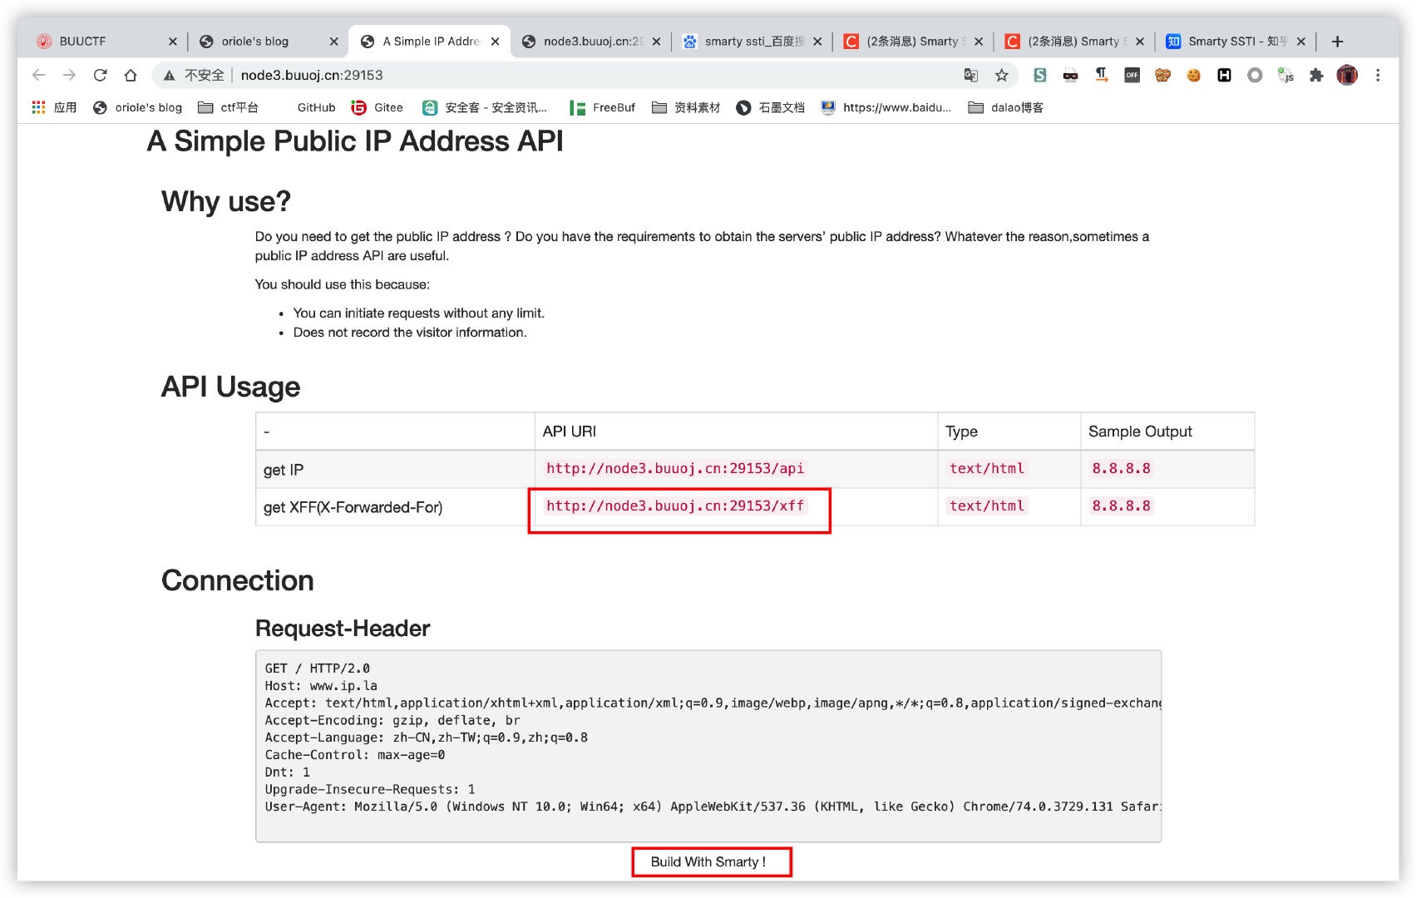Open the GitHub bookmark
Screen dimensions: 1416x898
point(316,107)
